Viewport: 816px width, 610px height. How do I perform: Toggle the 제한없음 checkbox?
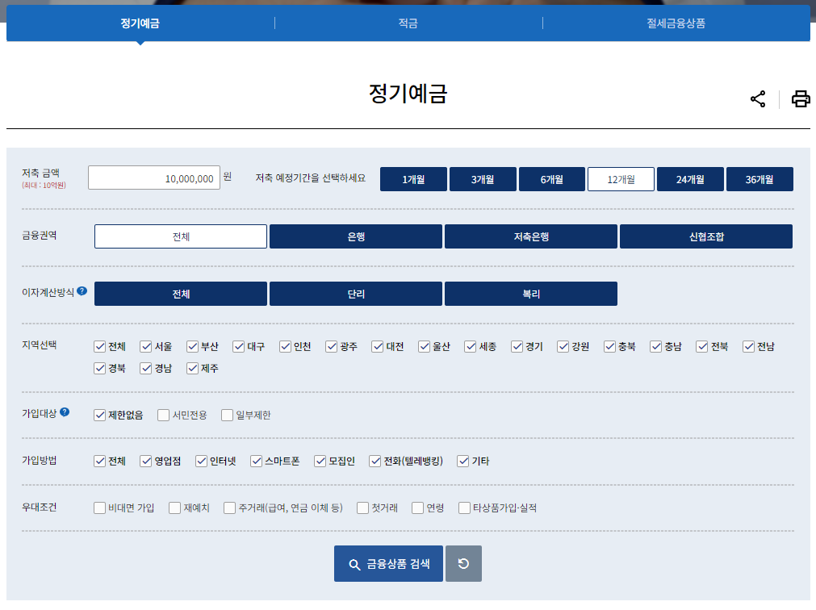(99, 416)
